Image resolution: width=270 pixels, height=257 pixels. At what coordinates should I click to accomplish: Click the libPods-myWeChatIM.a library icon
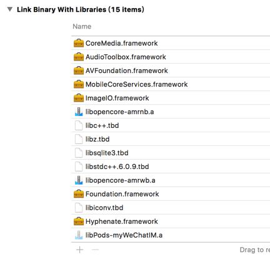pyautogui.click(x=79, y=235)
